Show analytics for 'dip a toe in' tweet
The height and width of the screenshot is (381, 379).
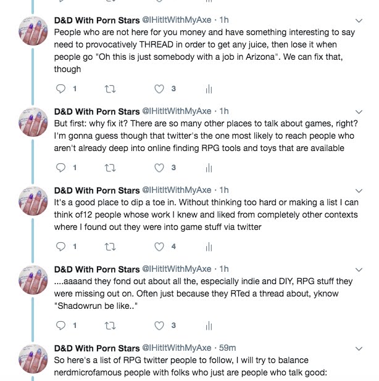point(209,247)
